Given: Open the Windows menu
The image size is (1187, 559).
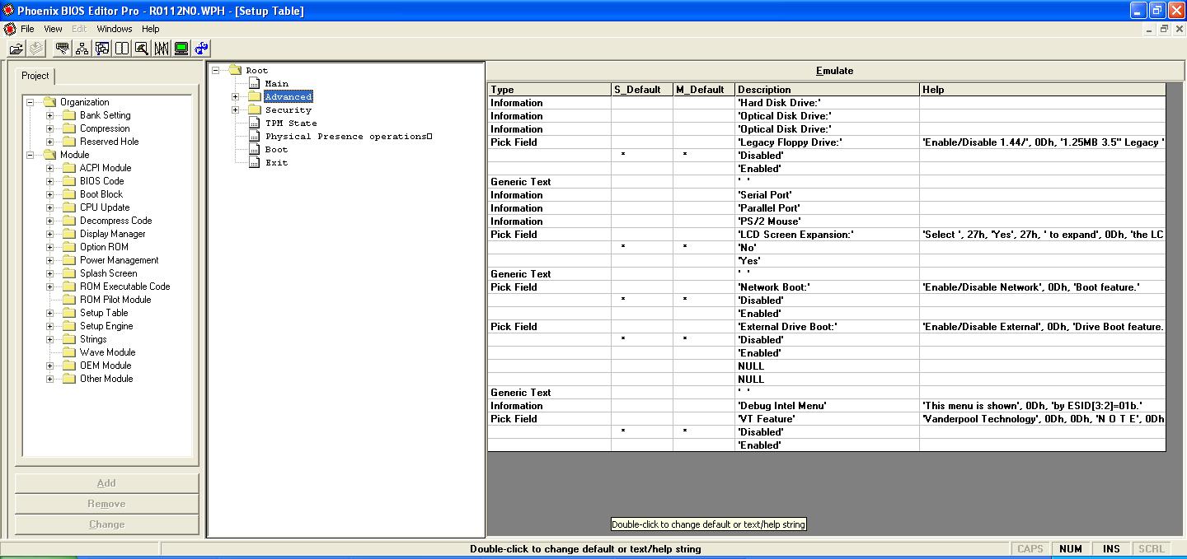Looking at the screenshot, I should coord(115,29).
